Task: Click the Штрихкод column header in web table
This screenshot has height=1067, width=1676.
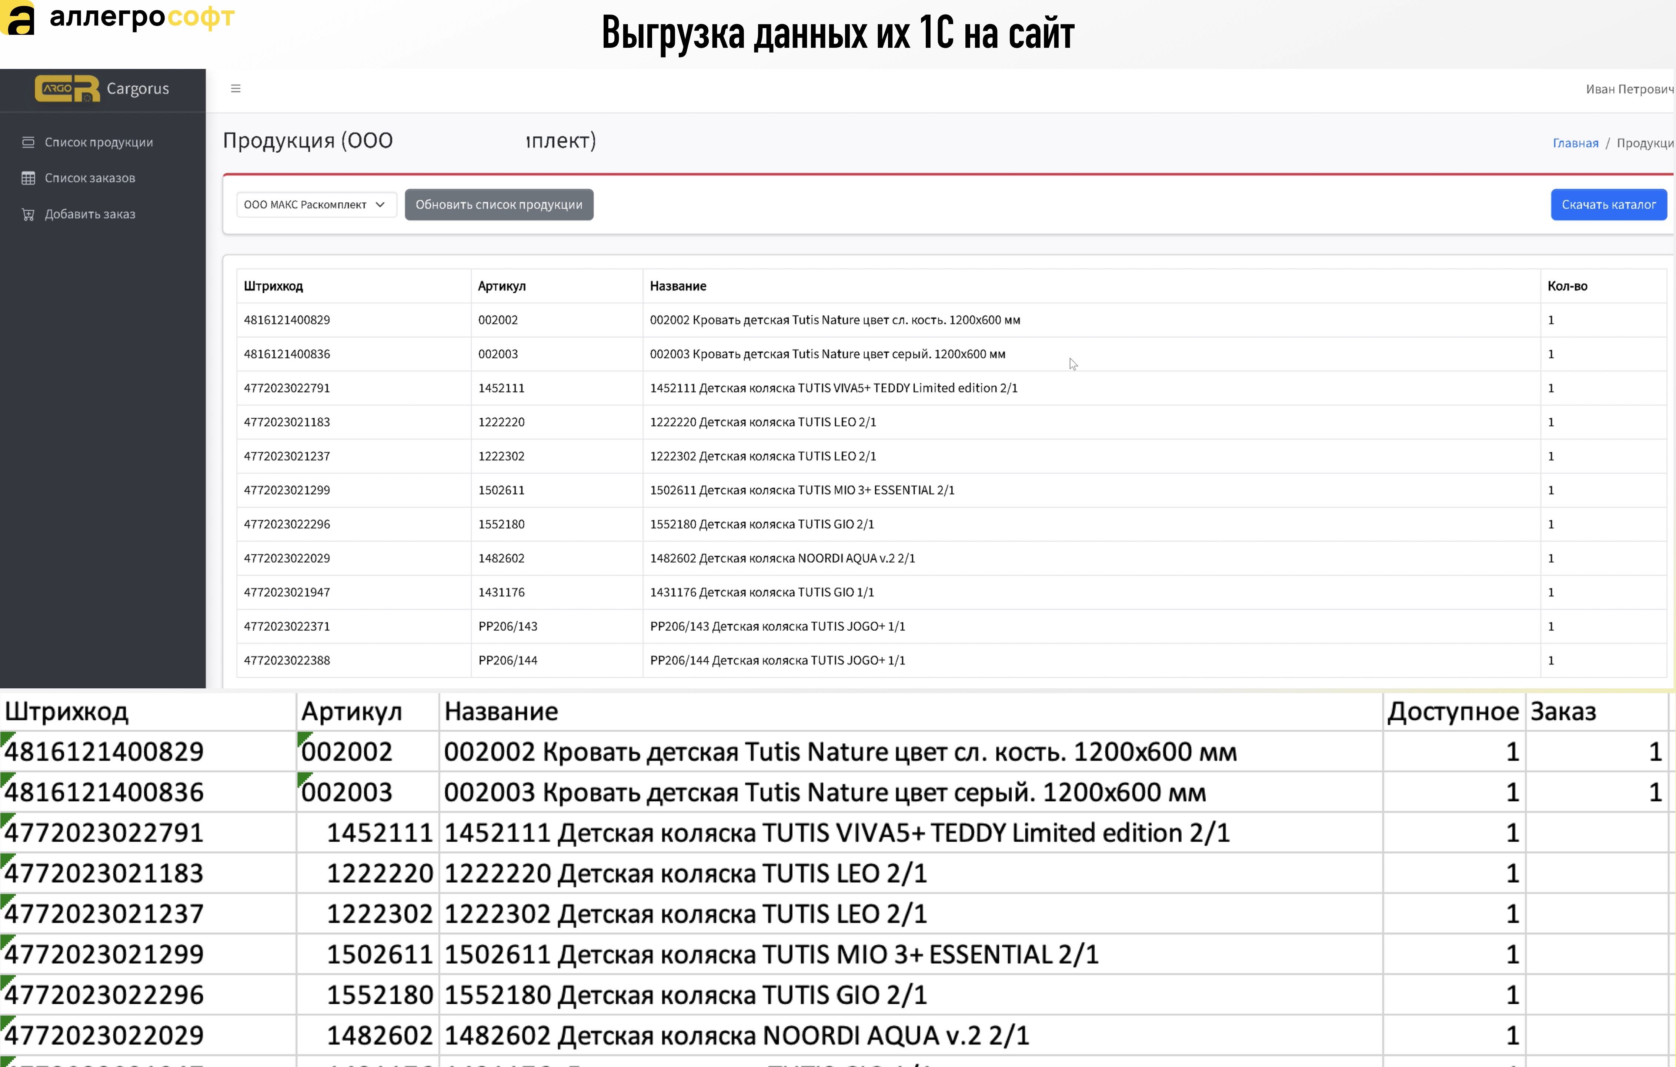Action: (274, 286)
